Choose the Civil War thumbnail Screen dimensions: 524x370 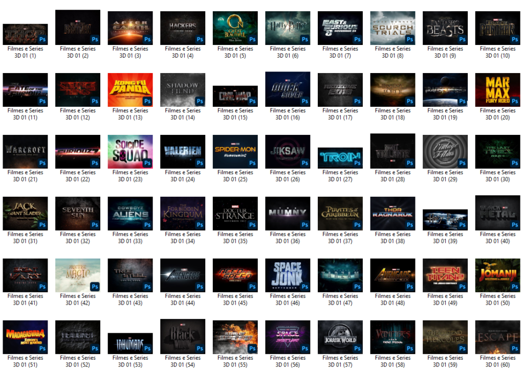coord(235,96)
